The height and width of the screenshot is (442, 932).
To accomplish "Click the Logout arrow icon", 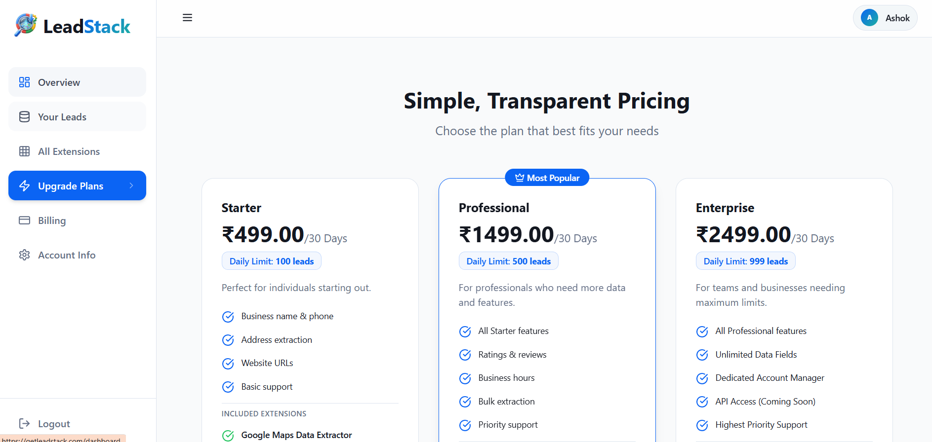I will pyautogui.click(x=24, y=423).
